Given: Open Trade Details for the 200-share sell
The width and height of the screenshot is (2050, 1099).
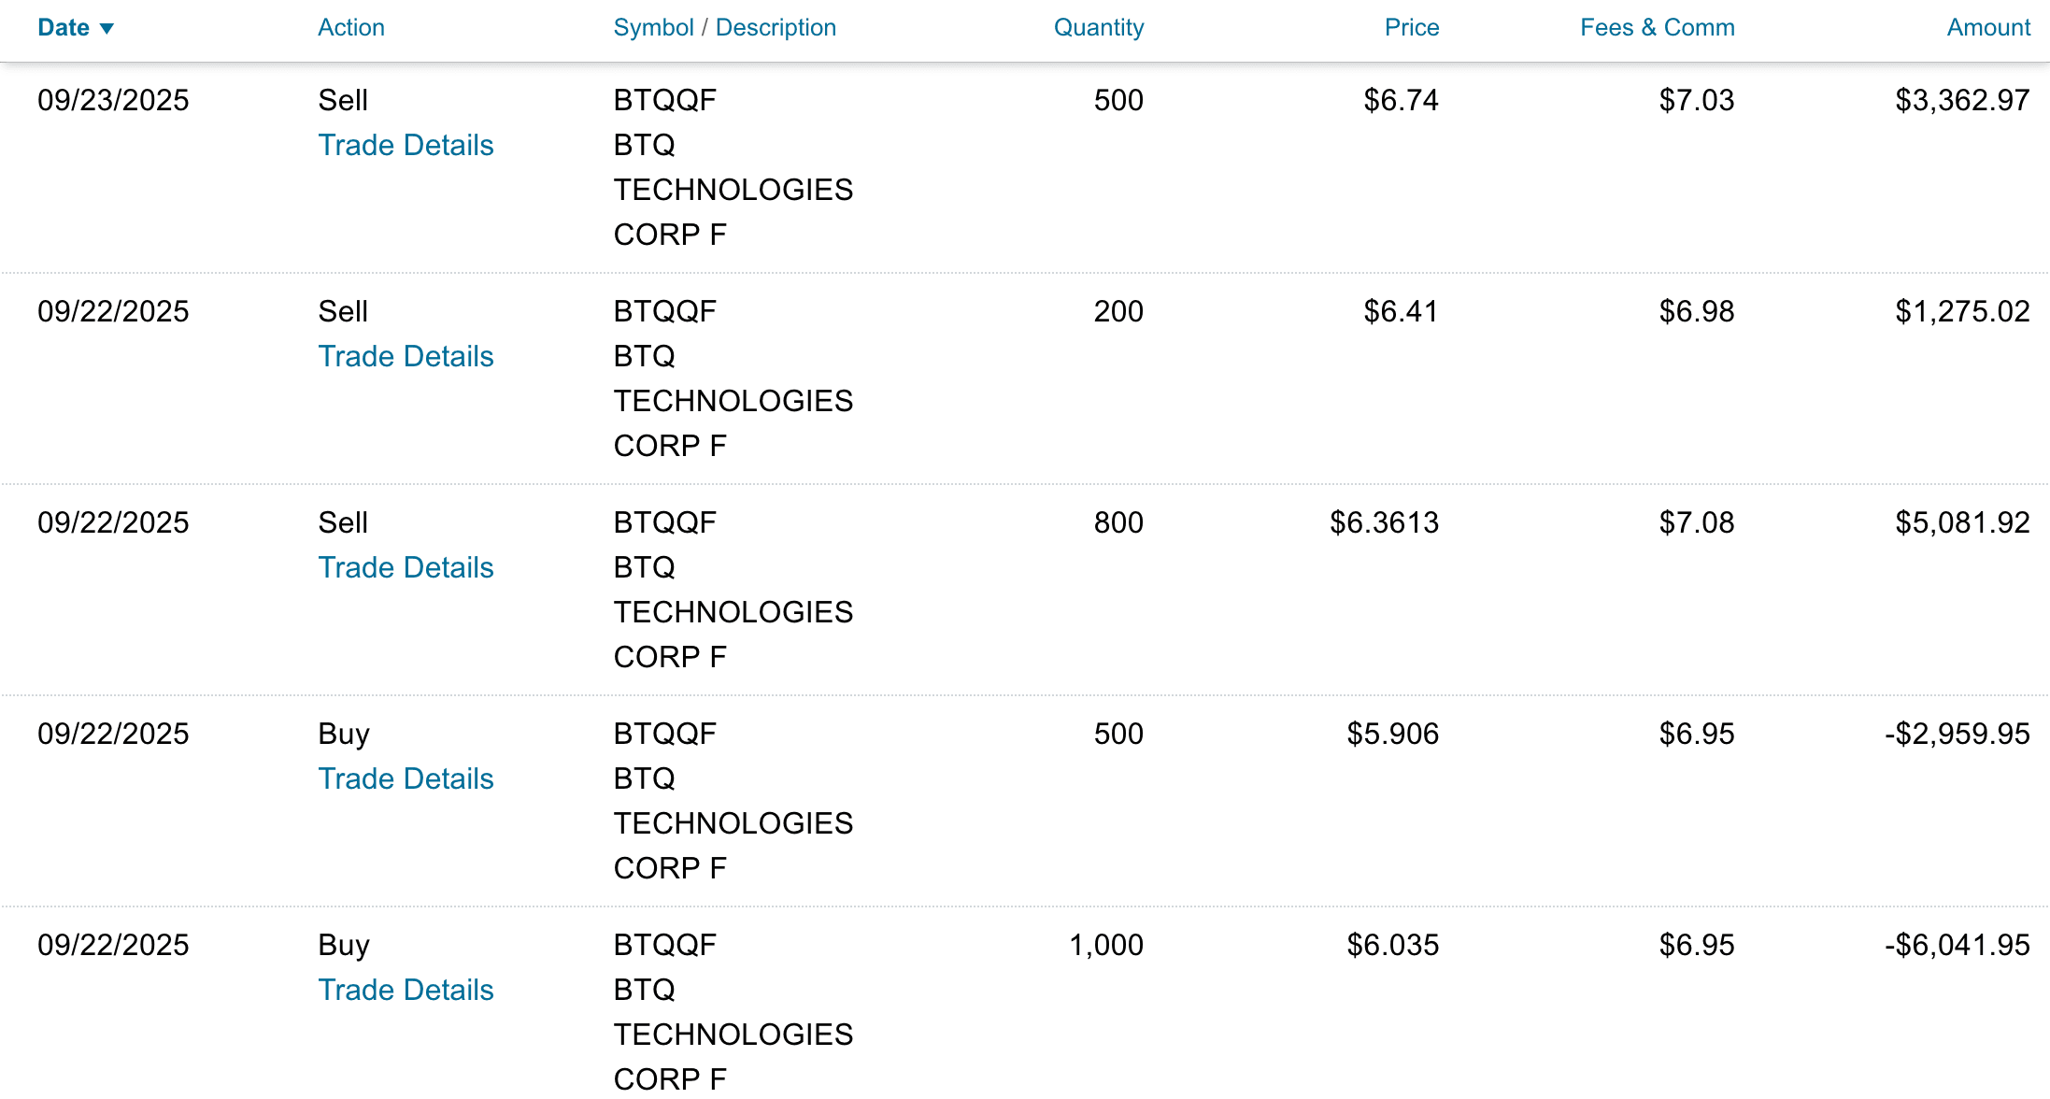Looking at the screenshot, I should point(406,356).
